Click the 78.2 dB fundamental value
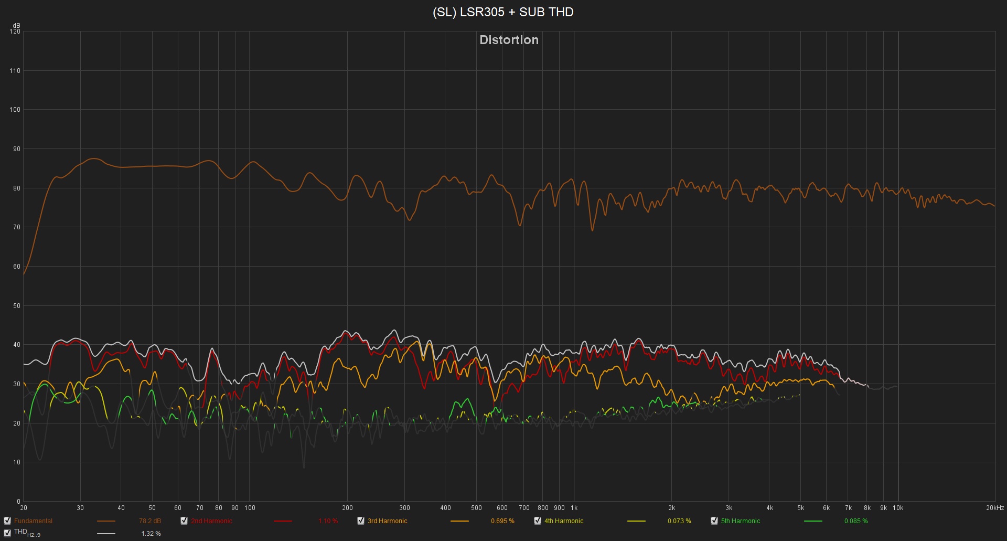Screen dimensions: 1007x541 click(150, 521)
